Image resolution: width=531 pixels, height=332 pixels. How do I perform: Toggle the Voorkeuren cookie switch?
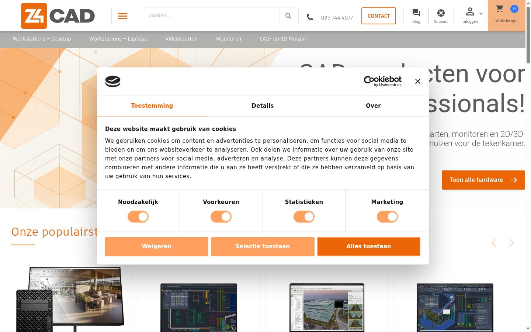click(x=221, y=217)
